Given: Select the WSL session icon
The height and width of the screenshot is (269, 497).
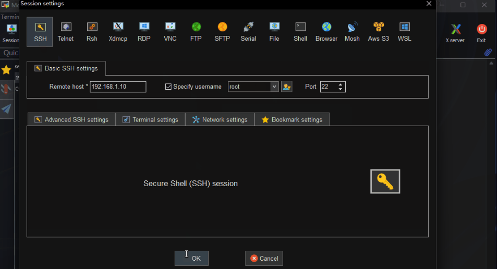Looking at the screenshot, I should [404, 31].
